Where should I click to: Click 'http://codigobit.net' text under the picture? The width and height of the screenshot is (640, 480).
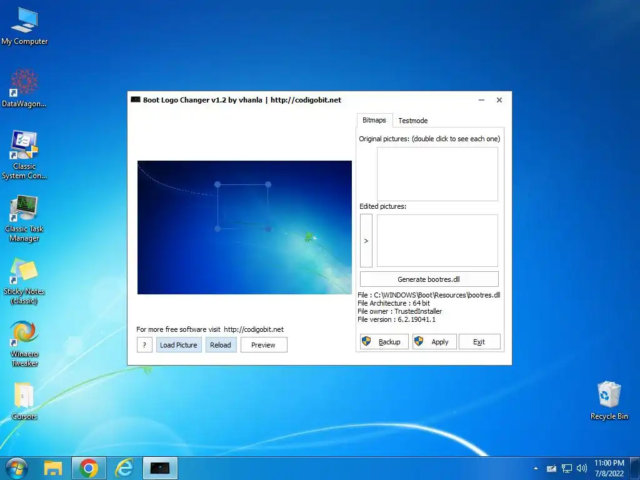tap(254, 329)
